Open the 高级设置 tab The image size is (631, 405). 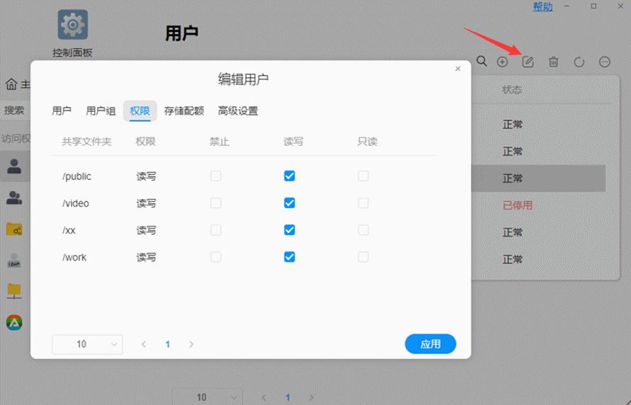(x=238, y=110)
